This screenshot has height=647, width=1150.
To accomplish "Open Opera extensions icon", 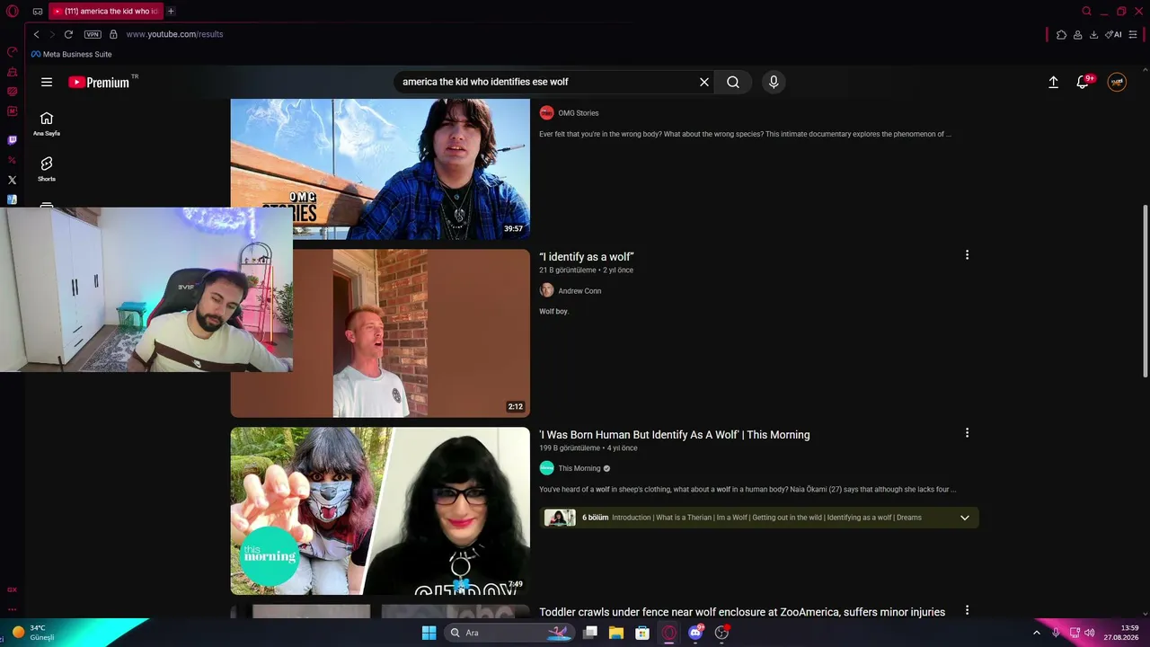I will click(1061, 34).
